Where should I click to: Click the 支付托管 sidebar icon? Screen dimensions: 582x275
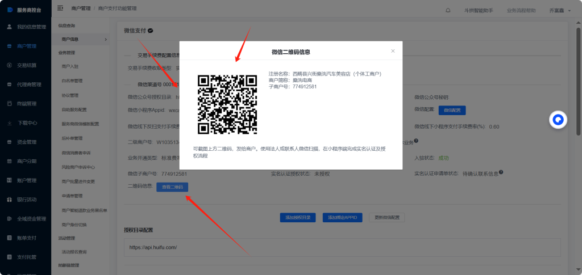coord(10,257)
